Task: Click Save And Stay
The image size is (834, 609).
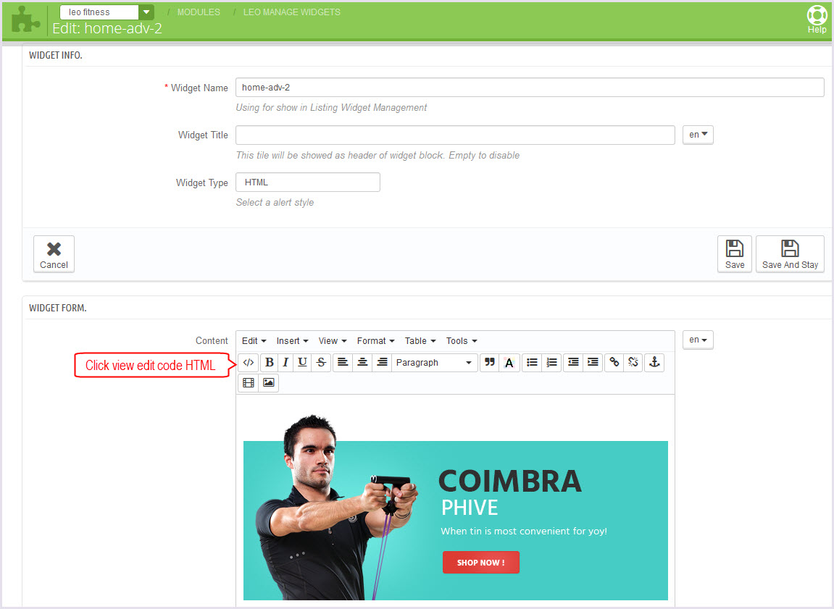Action: tap(790, 254)
